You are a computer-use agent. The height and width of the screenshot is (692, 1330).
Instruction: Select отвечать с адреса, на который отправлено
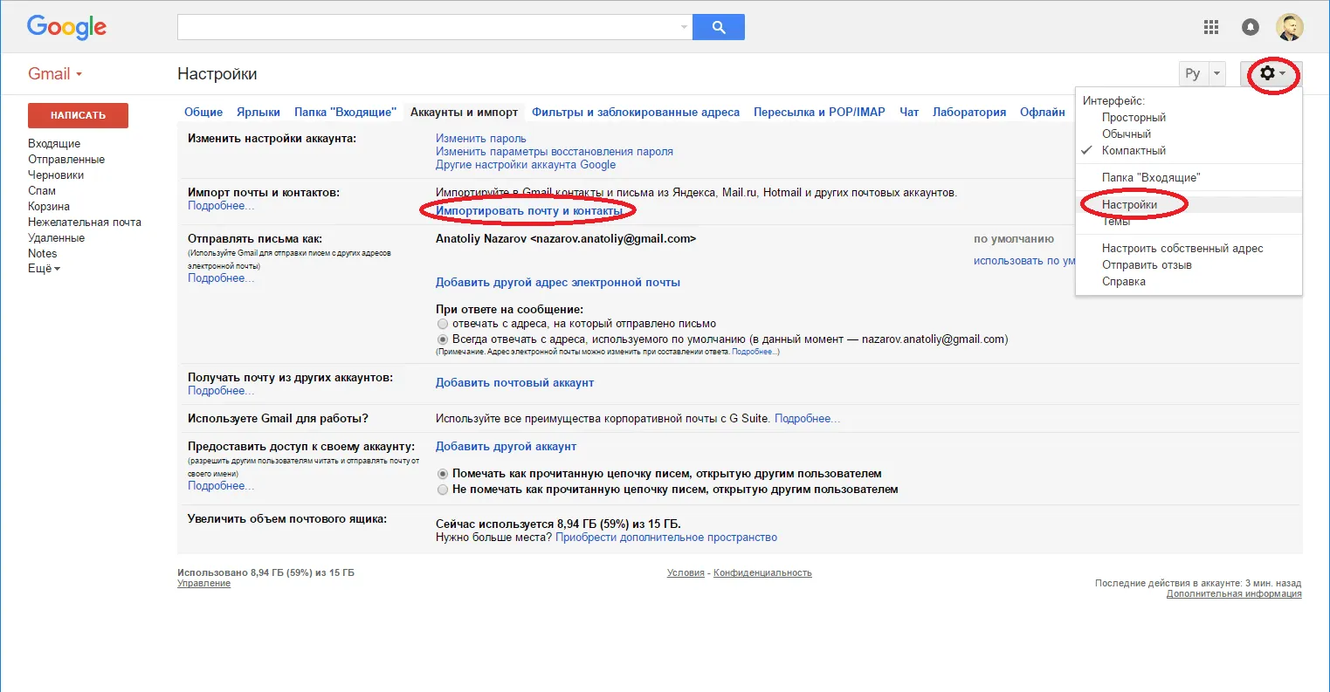(443, 324)
